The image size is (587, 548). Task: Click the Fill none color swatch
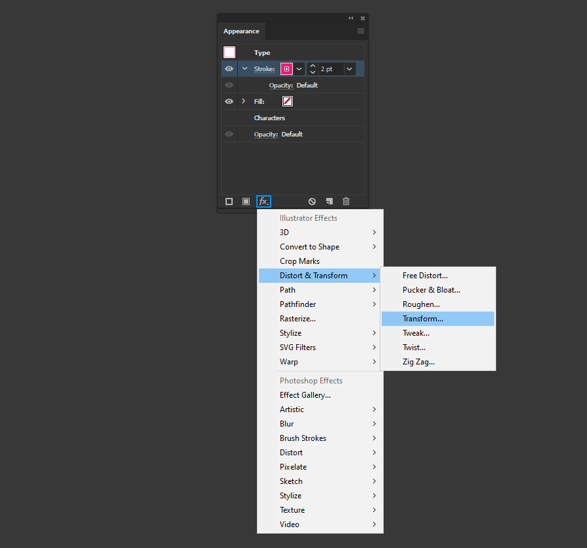point(288,101)
